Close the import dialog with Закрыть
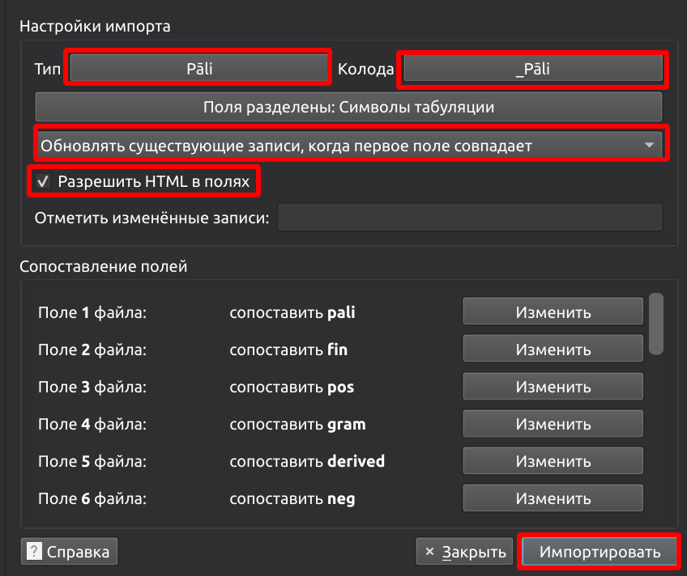687x576 pixels. (464, 552)
